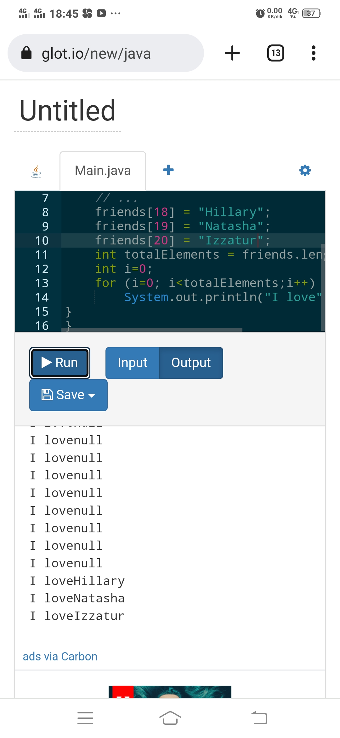Open the tab switcher showing 13 tabs

(x=276, y=53)
